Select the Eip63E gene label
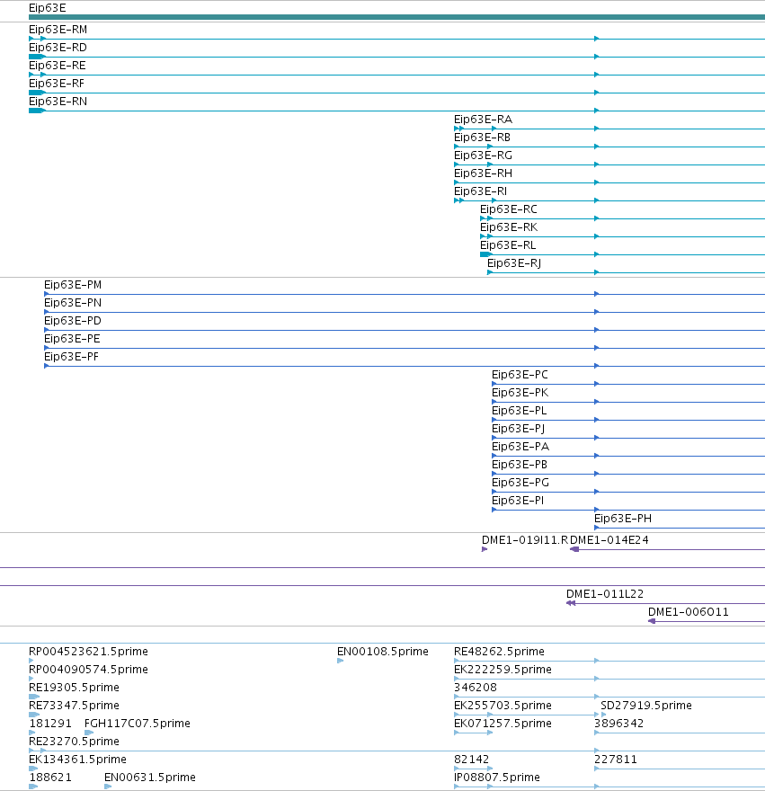Image resolution: width=765 pixels, height=791 pixels. (x=47, y=8)
